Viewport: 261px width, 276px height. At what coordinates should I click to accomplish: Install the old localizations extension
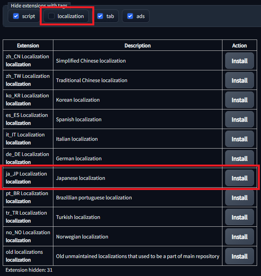coord(240,256)
